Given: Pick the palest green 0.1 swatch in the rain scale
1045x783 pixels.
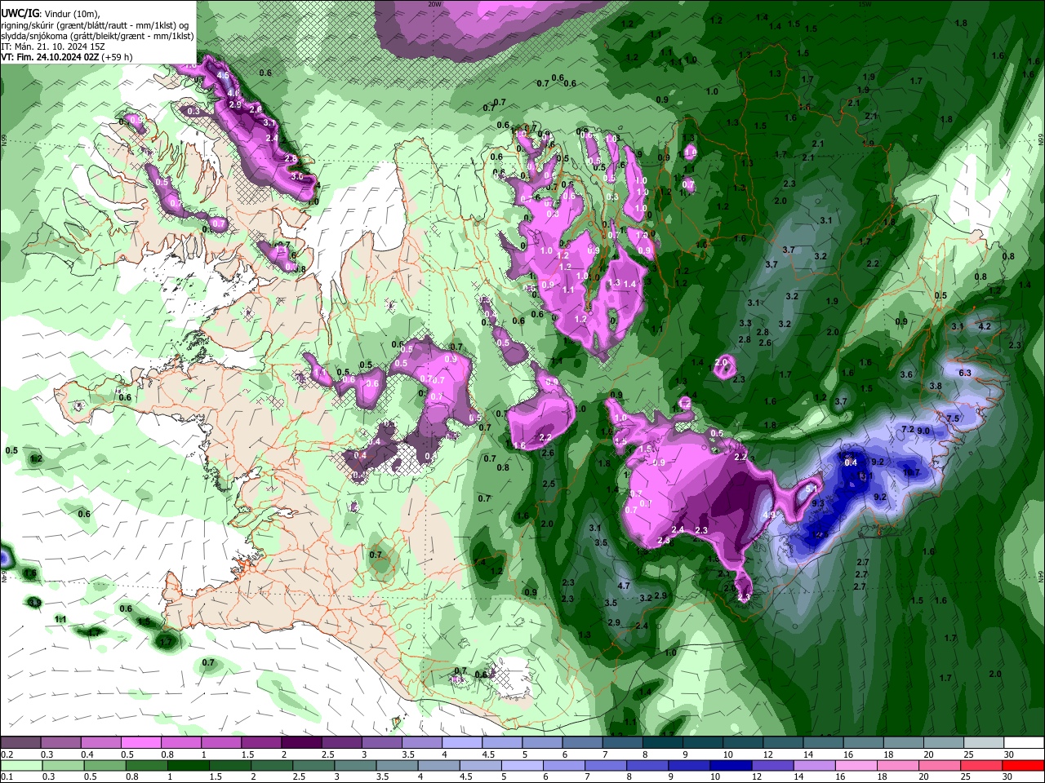Looking at the screenshot, I should (x=20, y=765).
